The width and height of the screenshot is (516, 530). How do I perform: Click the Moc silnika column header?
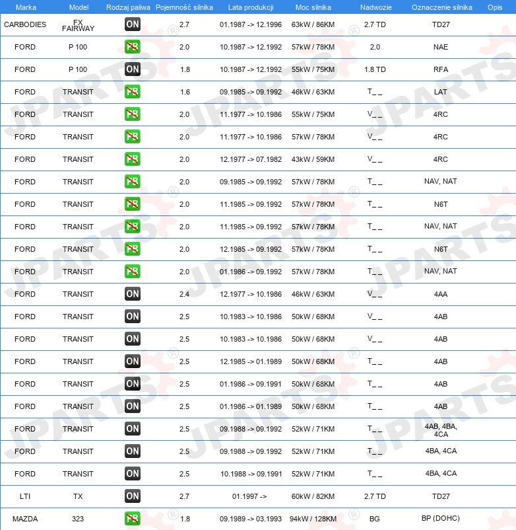(313, 7)
